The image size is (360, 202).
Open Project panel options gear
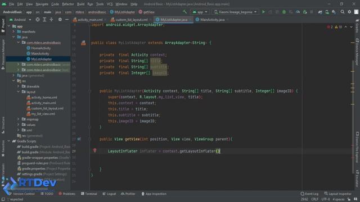pyautogui.click(x=60, y=20)
